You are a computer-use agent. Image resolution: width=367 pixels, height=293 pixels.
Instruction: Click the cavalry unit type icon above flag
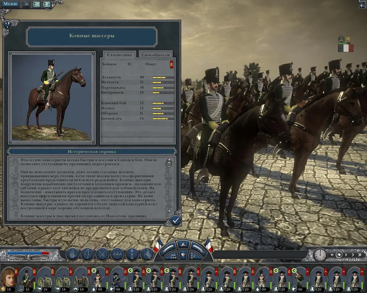[341, 38]
